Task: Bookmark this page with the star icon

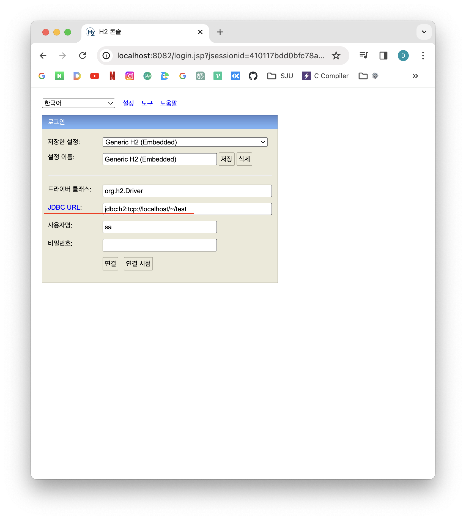Action: point(336,56)
